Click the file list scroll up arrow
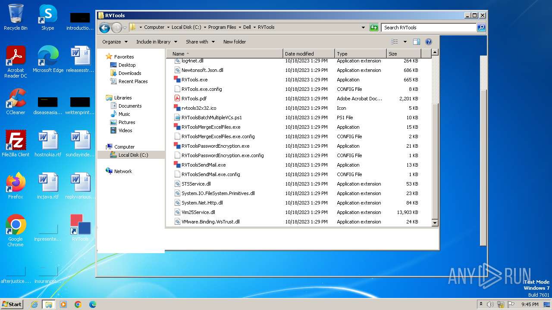 [x=435, y=53]
